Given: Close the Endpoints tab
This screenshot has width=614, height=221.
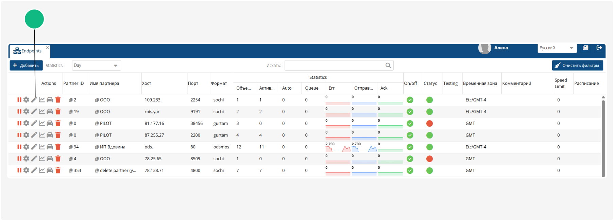Looking at the screenshot, I should 48,48.
